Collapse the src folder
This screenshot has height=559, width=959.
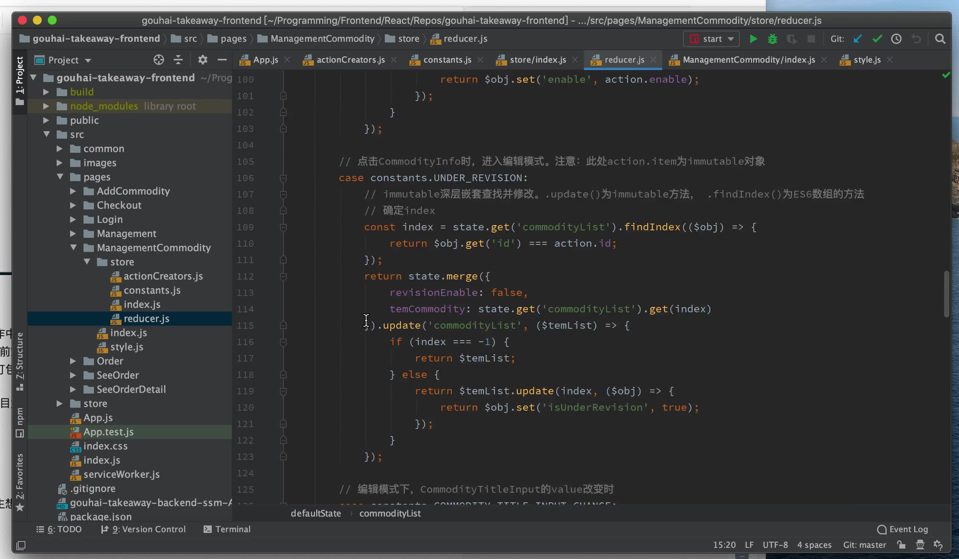[47, 134]
